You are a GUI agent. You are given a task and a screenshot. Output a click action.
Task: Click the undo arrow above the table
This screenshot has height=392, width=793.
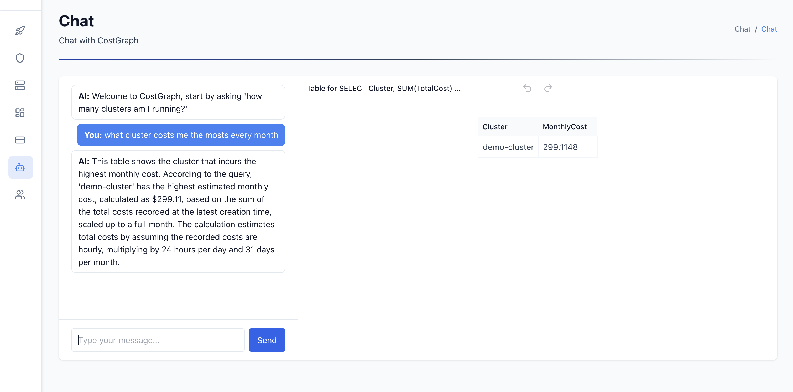pos(527,88)
